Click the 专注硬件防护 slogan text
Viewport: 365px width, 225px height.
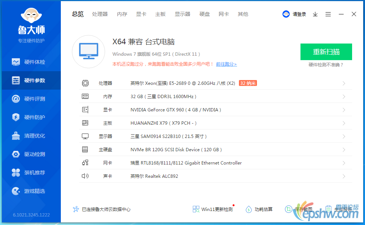click(x=31, y=41)
